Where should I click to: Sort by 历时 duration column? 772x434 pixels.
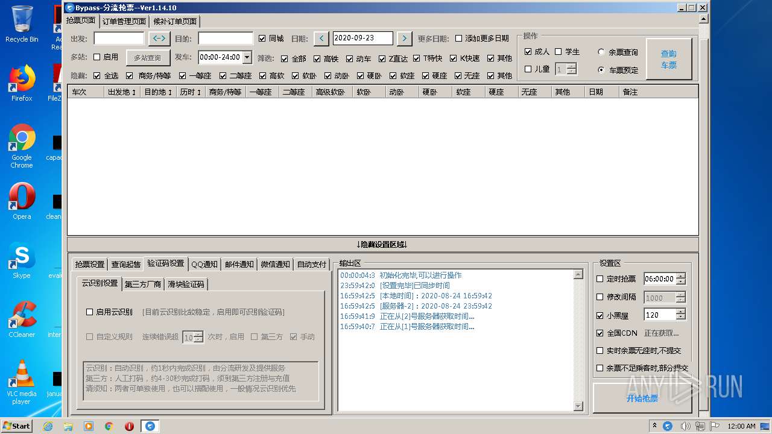[191, 92]
